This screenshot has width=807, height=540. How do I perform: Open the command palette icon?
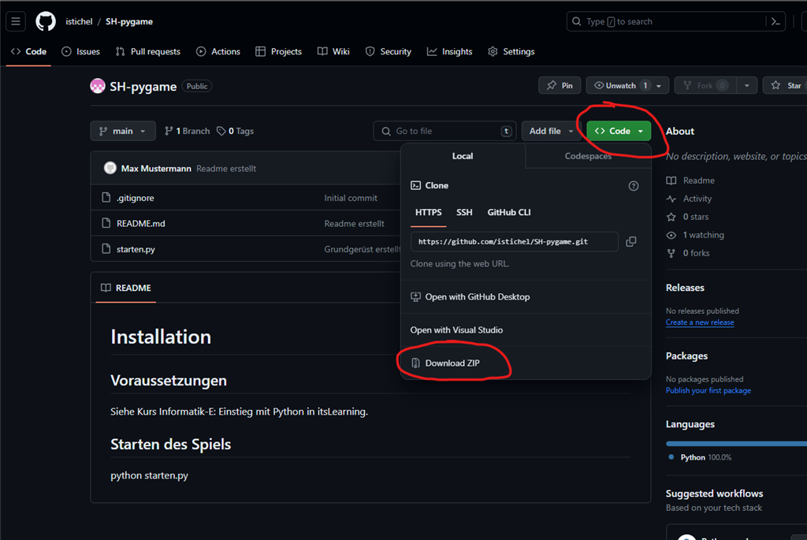[x=776, y=22]
